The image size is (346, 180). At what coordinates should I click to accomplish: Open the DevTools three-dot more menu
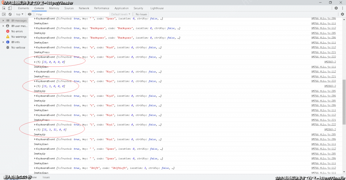(x=342, y=8)
